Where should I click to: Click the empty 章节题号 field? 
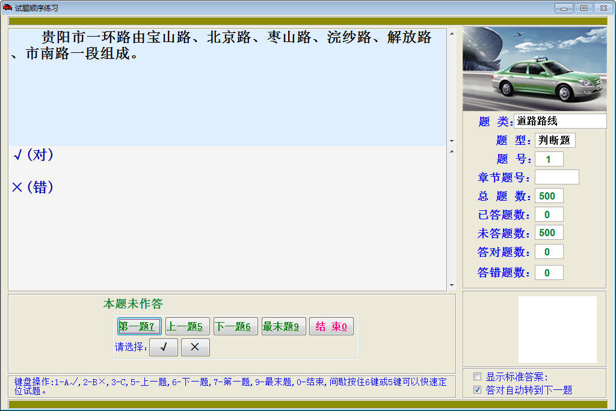tap(556, 177)
